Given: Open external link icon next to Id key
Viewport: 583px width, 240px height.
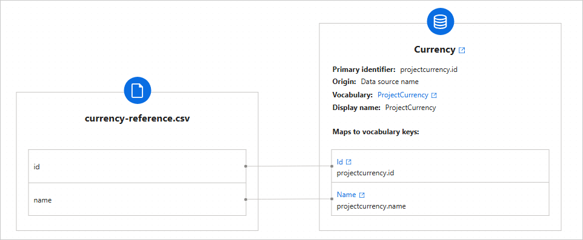Looking at the screenshot, I should coord(348,162).
